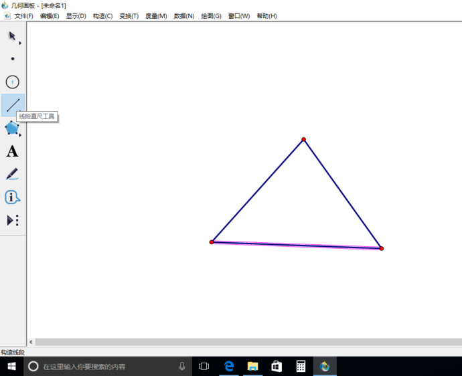The image size is (462, 376).
Task: Expand the 变换(T) menu
Action: point(129,15)
